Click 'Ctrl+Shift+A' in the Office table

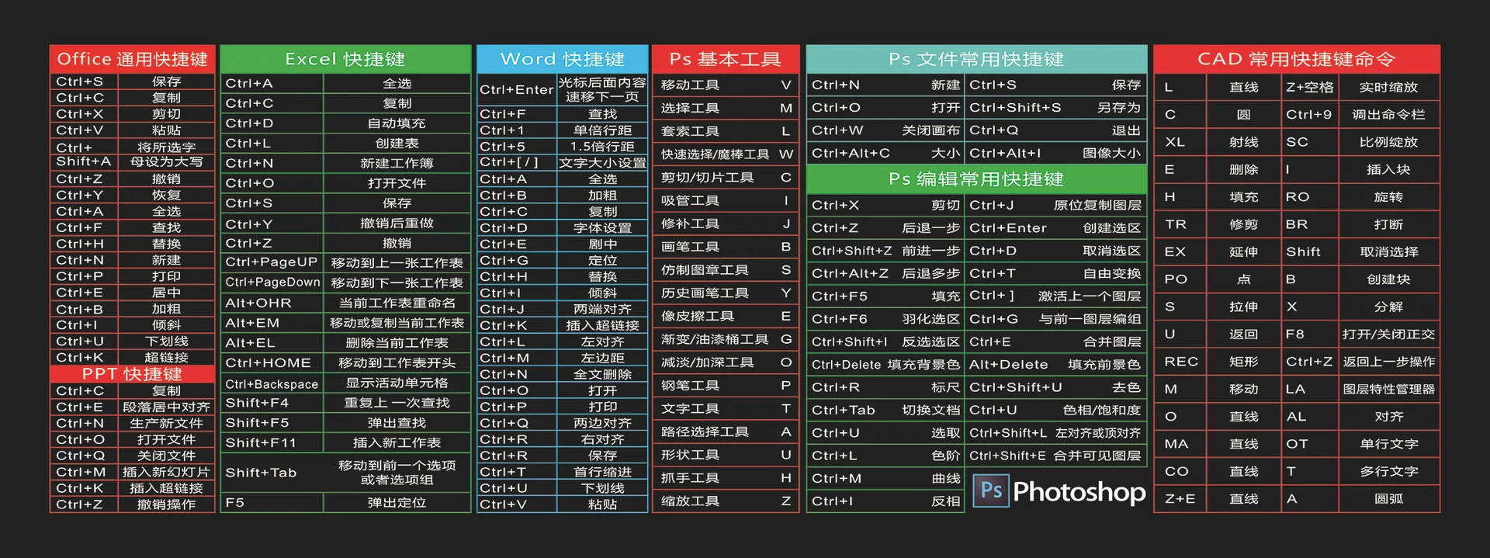click(x=84, y=154)
